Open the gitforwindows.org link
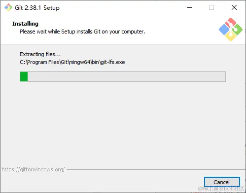 [33, 169]
